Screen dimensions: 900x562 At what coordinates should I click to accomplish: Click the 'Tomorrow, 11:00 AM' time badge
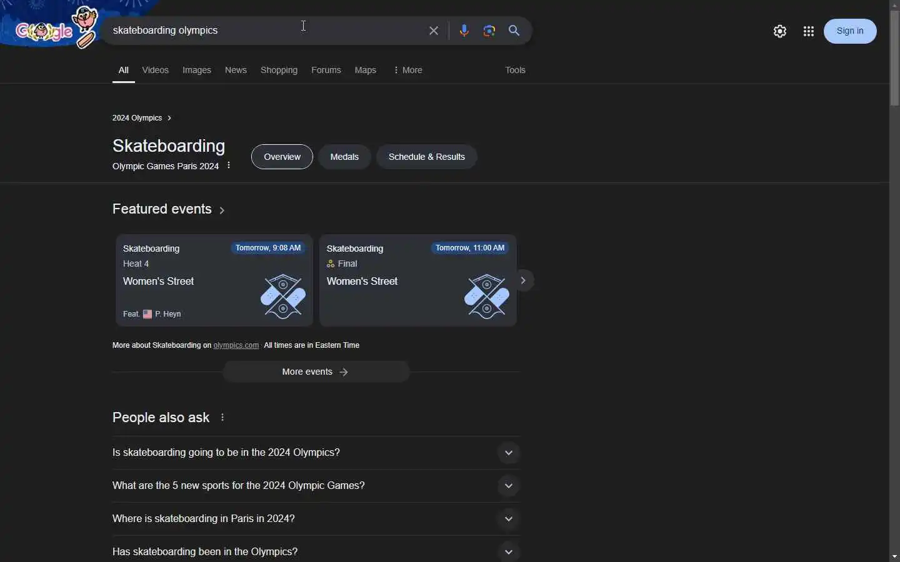[x=471, y=248]
